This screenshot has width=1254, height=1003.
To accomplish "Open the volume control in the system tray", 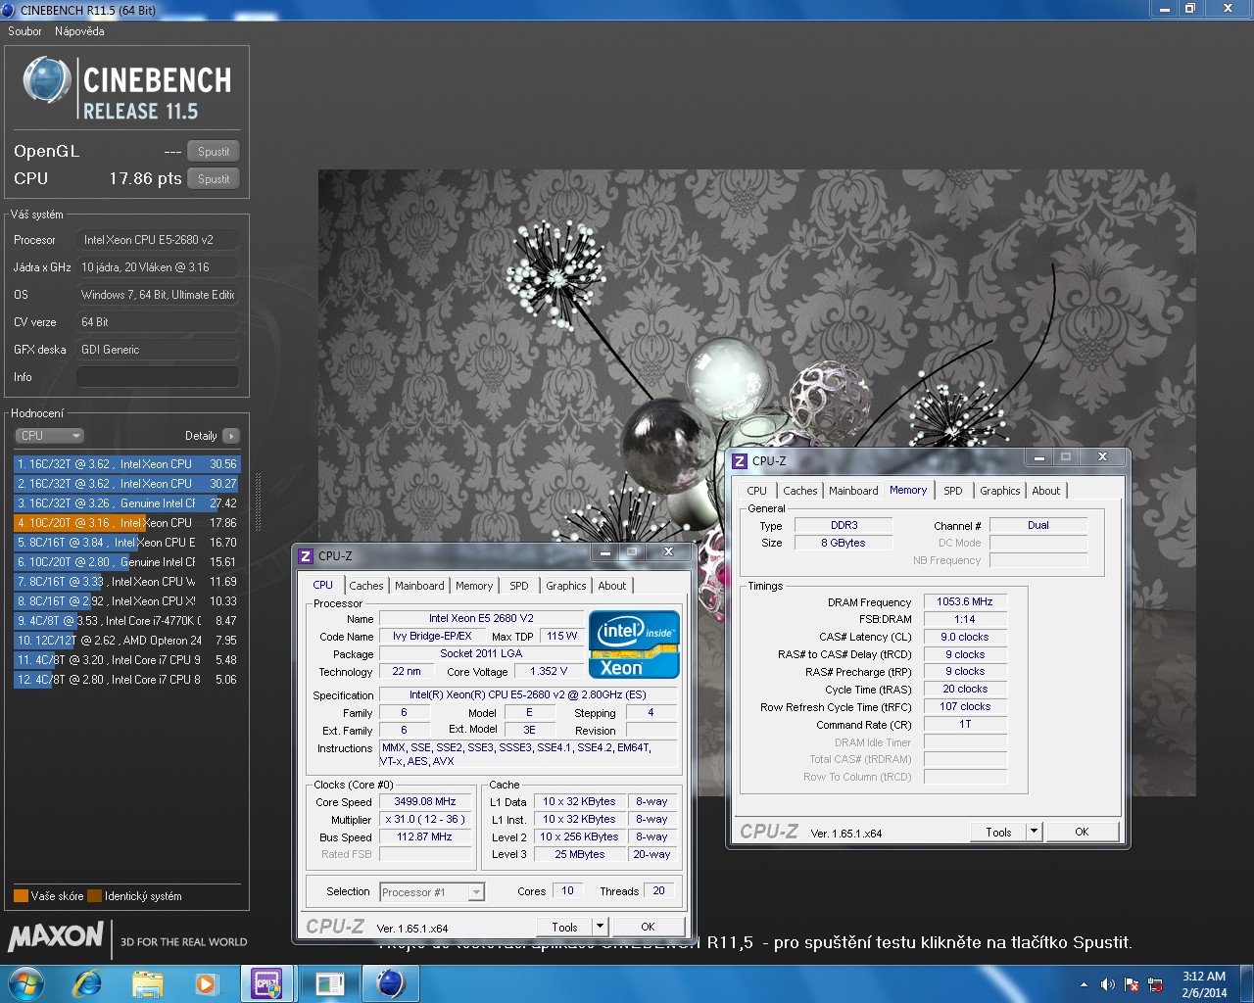I will pyautogui.click(x=1108, y=984).
